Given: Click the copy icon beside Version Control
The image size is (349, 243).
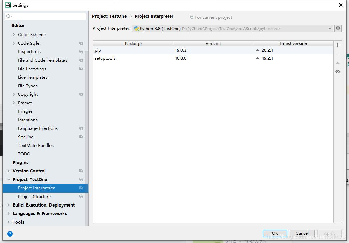Looking at the screenshot, I should pos(81,171).
